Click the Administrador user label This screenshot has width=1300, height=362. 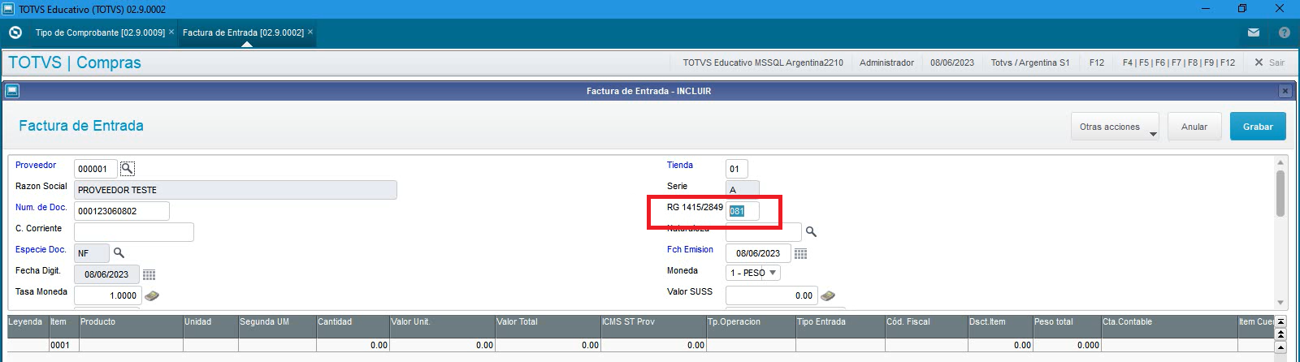click(x=886, y=62)
